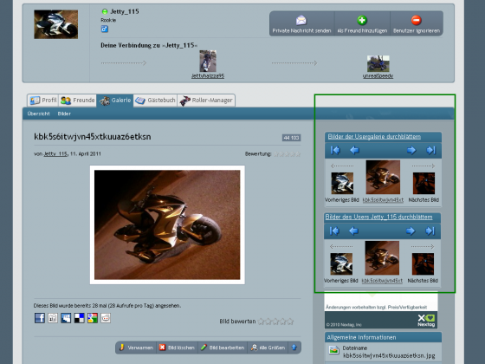Click the blue up-arrow in the bottom toolbar

click(294, 348)
